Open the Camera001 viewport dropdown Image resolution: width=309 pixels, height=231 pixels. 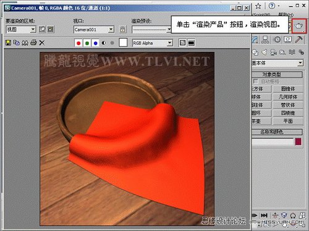coord(94,30)
